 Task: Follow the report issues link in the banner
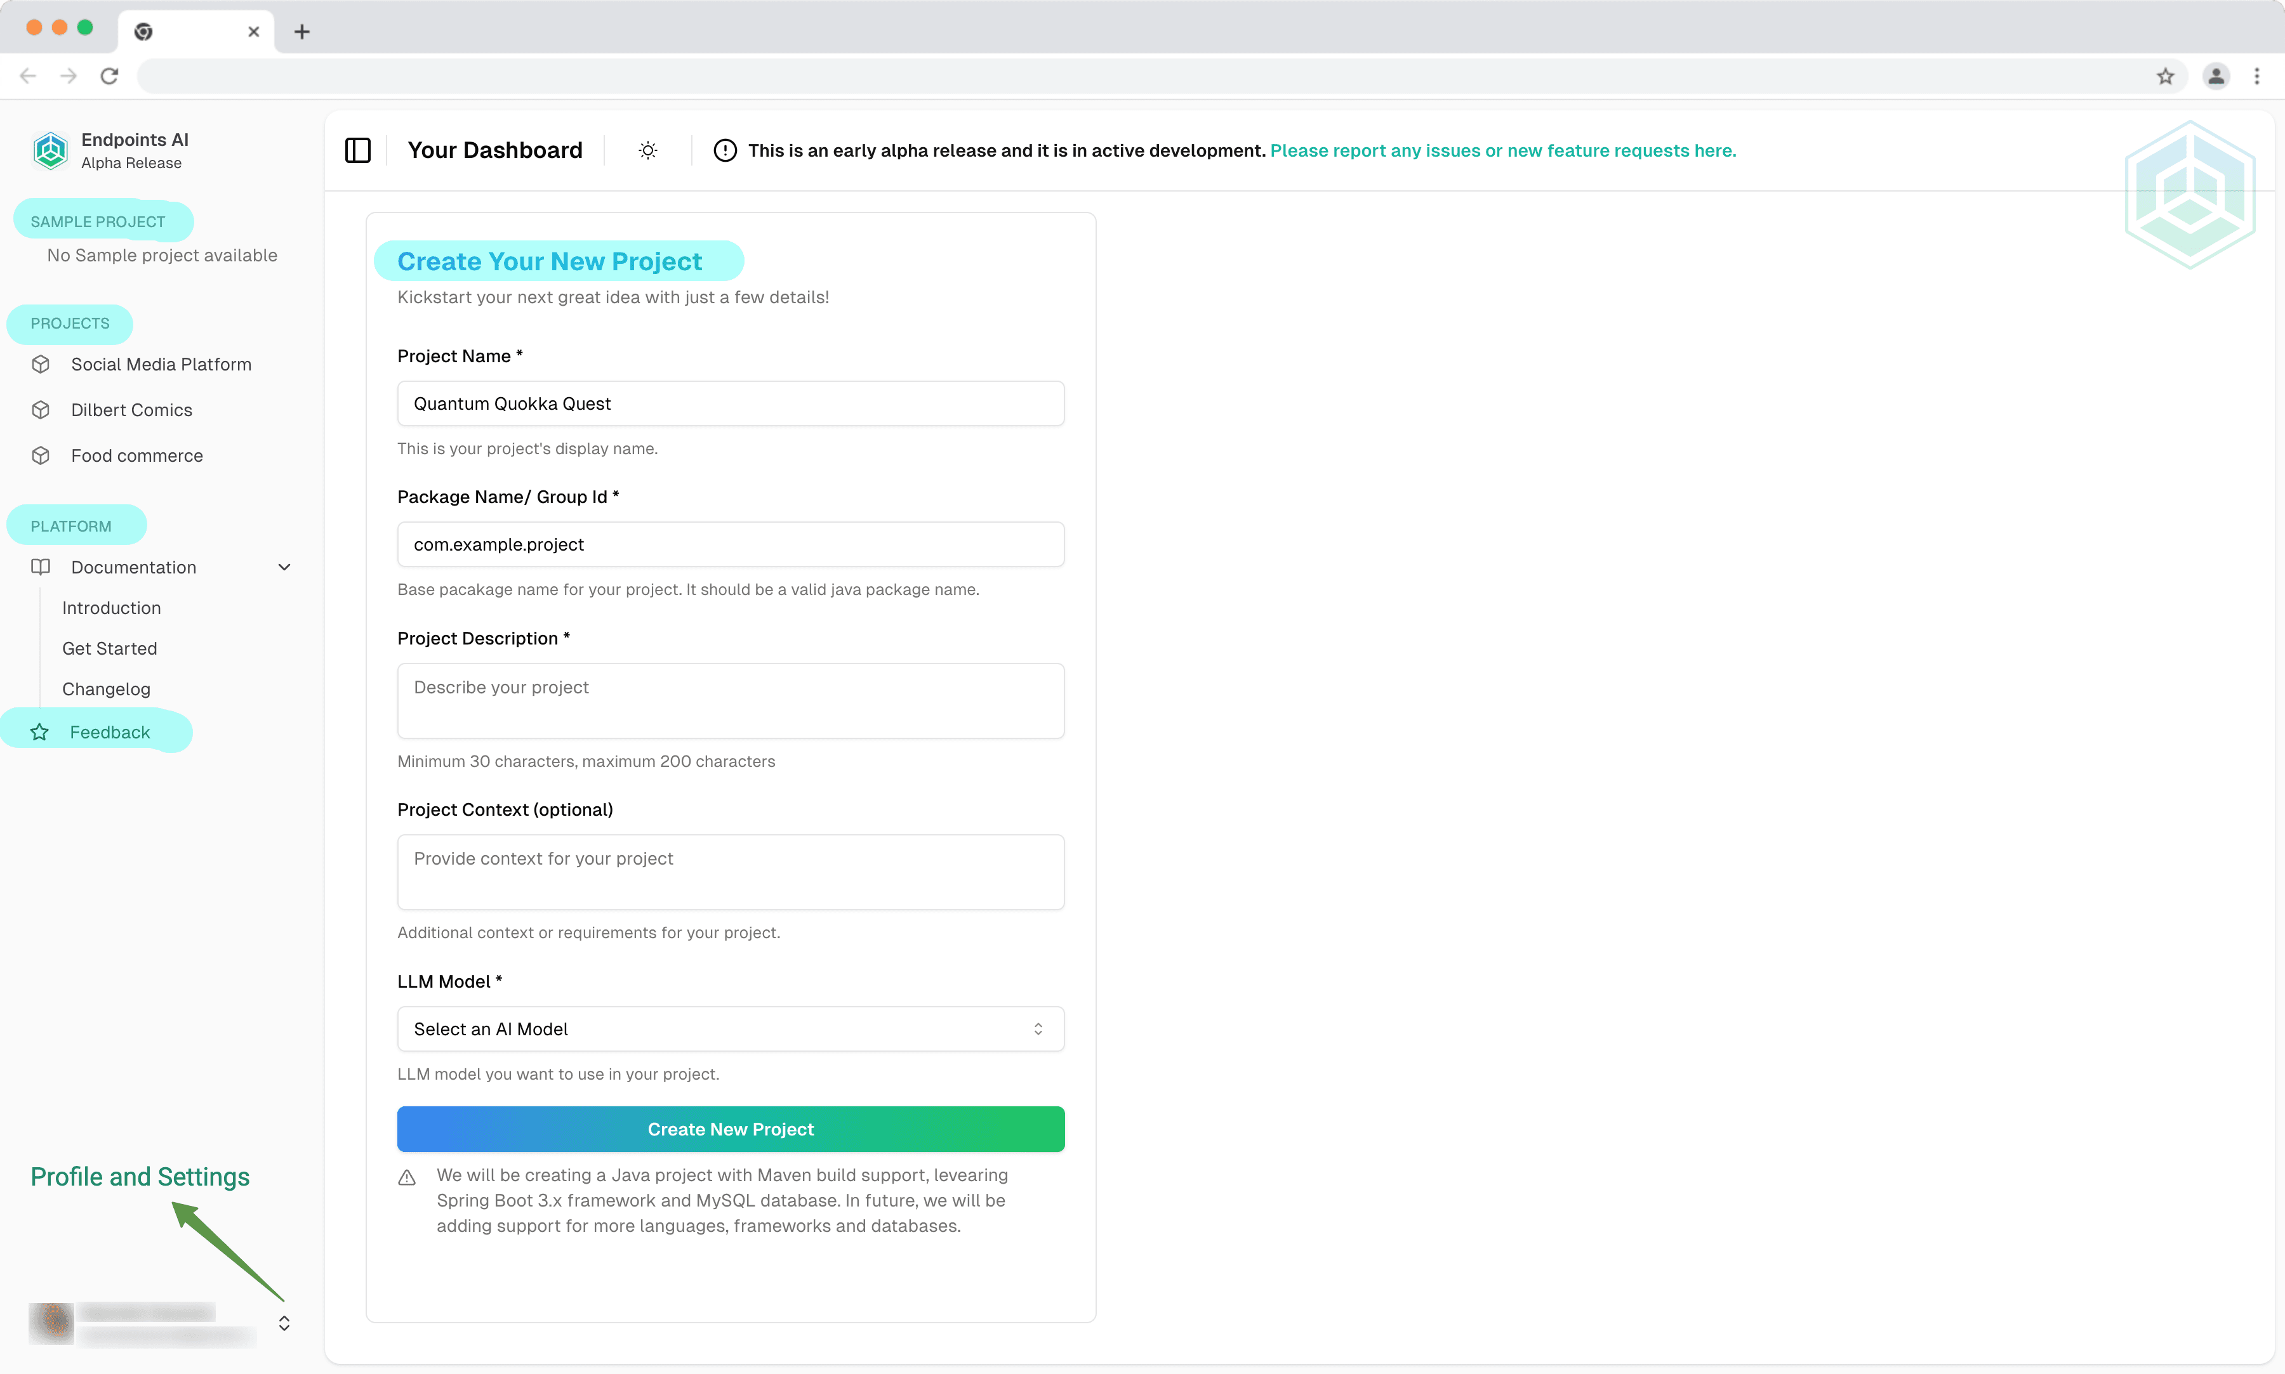(x=1502, y=150)
